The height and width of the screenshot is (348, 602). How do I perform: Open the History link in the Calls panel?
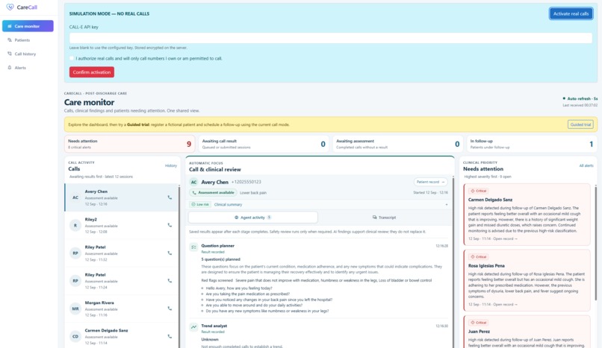(171, 165)
